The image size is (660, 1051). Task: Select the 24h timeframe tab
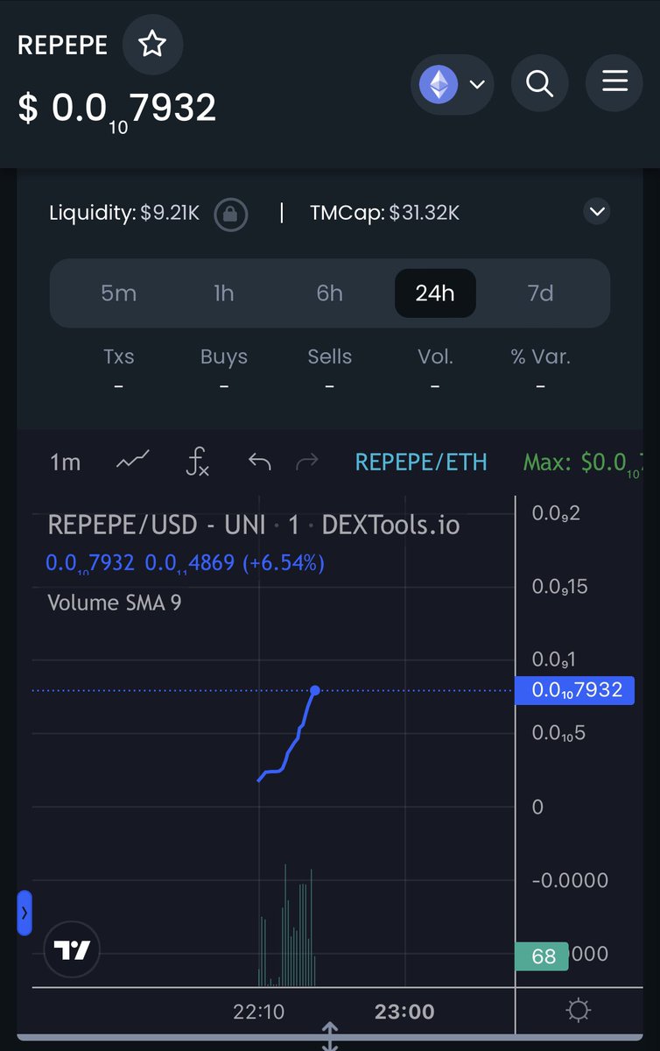(435, 293)
